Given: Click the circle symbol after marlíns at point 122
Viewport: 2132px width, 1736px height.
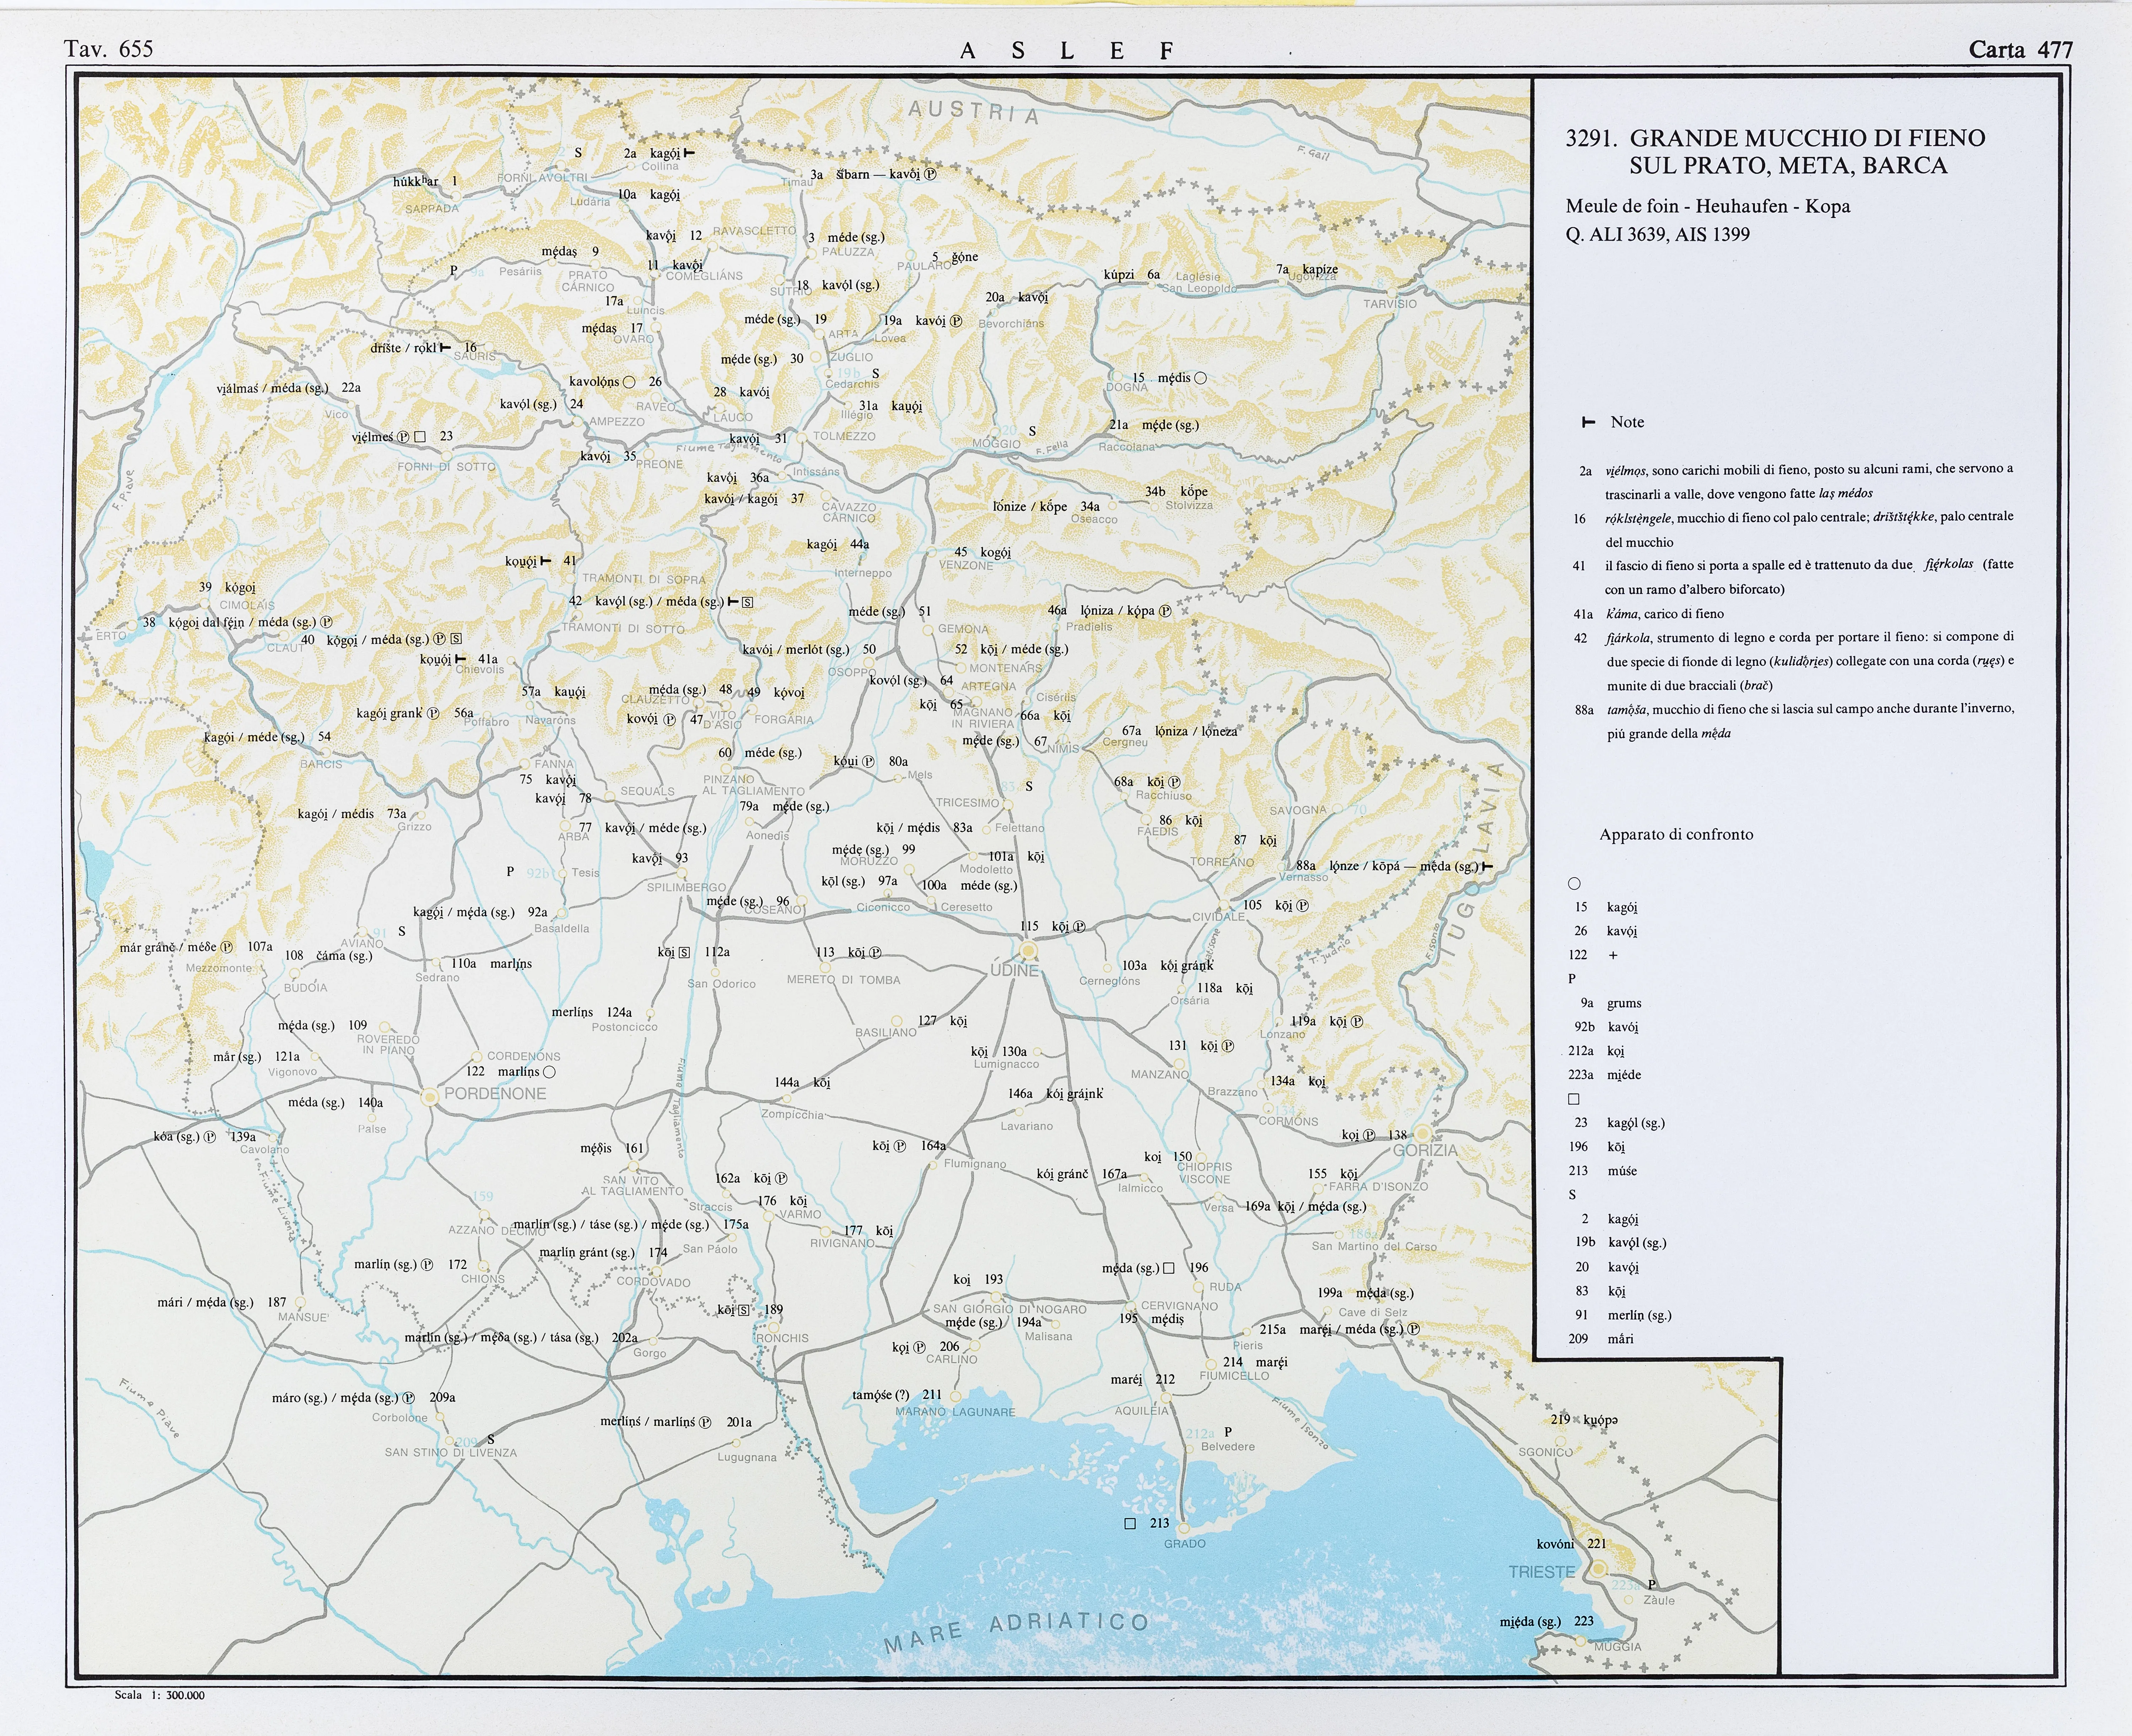Looking at the screenshot, I should (x=549, y=1072).
